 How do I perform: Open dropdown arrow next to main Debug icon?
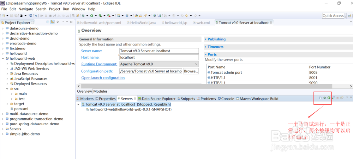coord(87,16)
